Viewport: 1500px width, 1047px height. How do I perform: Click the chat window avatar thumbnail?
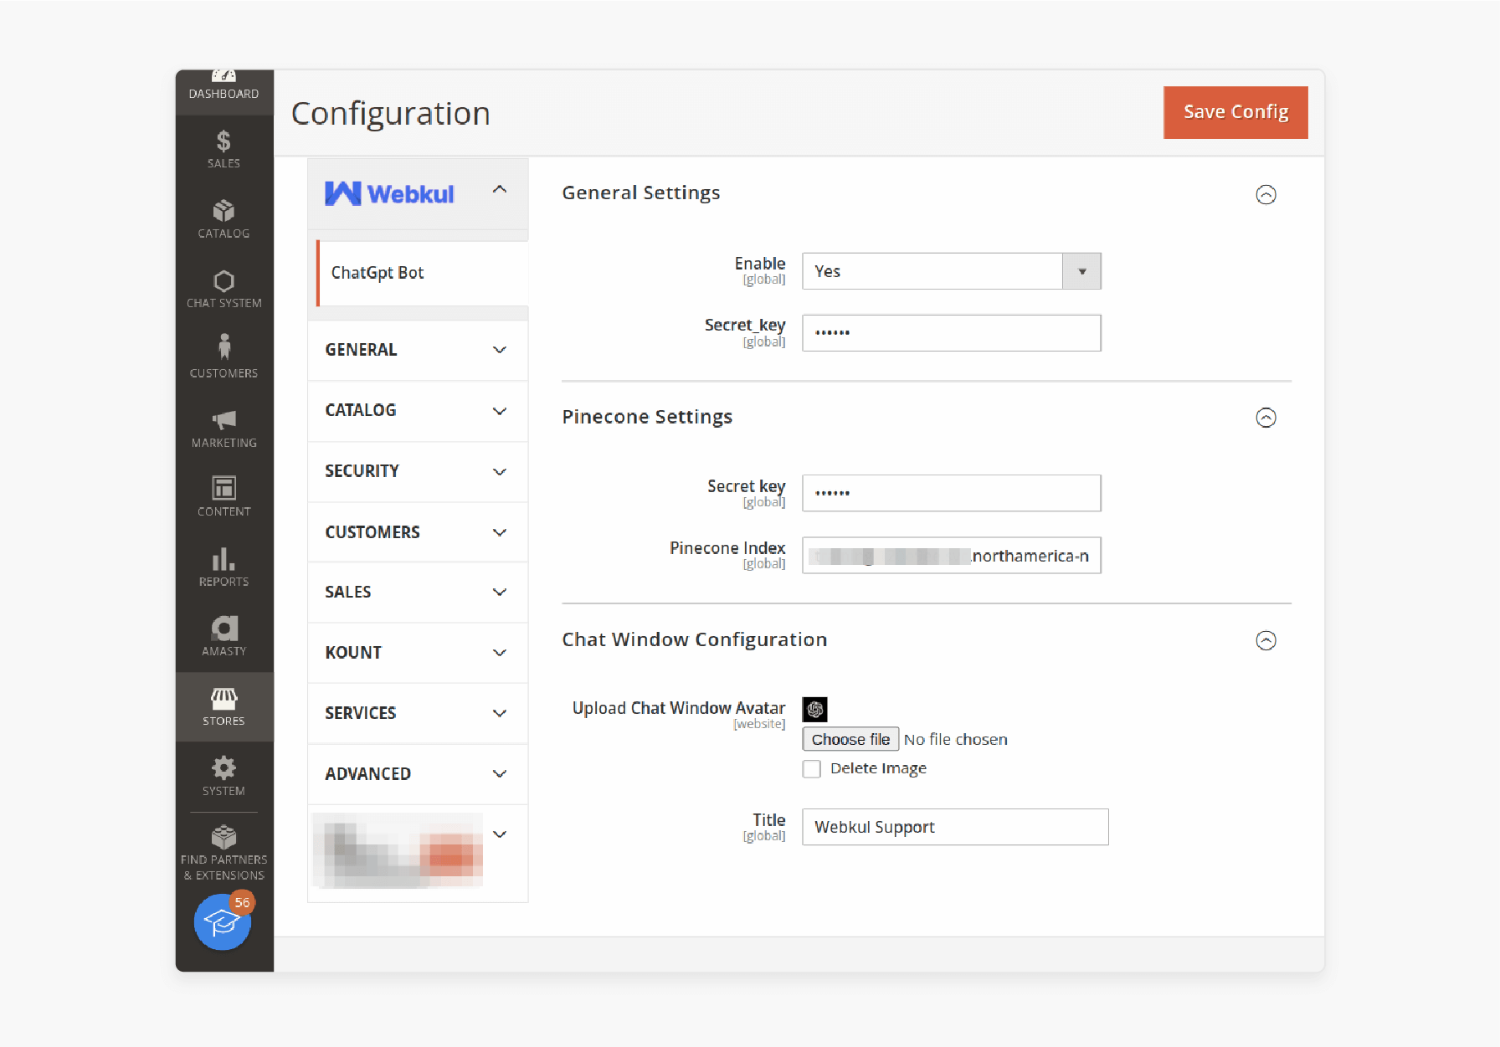[814, 709]
